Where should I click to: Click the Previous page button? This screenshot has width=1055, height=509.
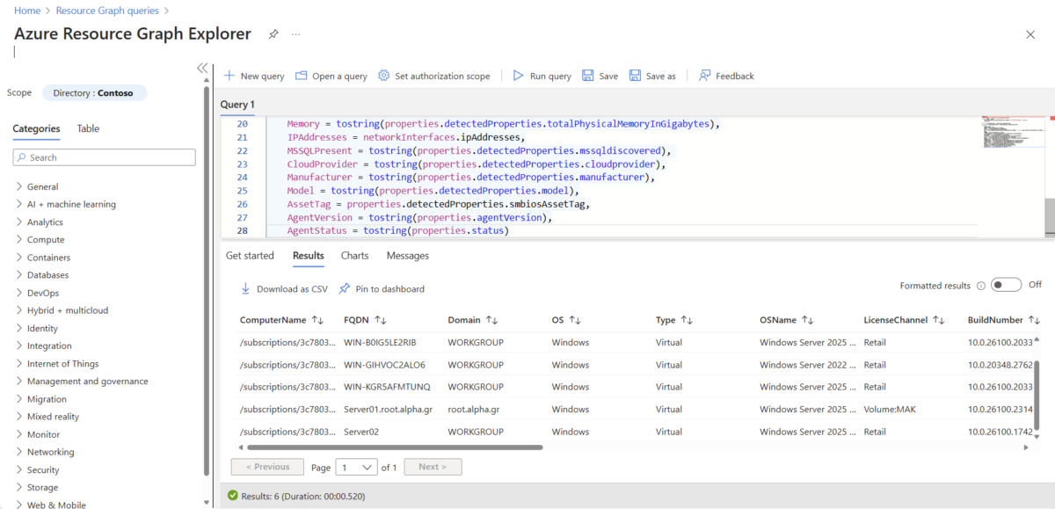click(x=267, y=467)
